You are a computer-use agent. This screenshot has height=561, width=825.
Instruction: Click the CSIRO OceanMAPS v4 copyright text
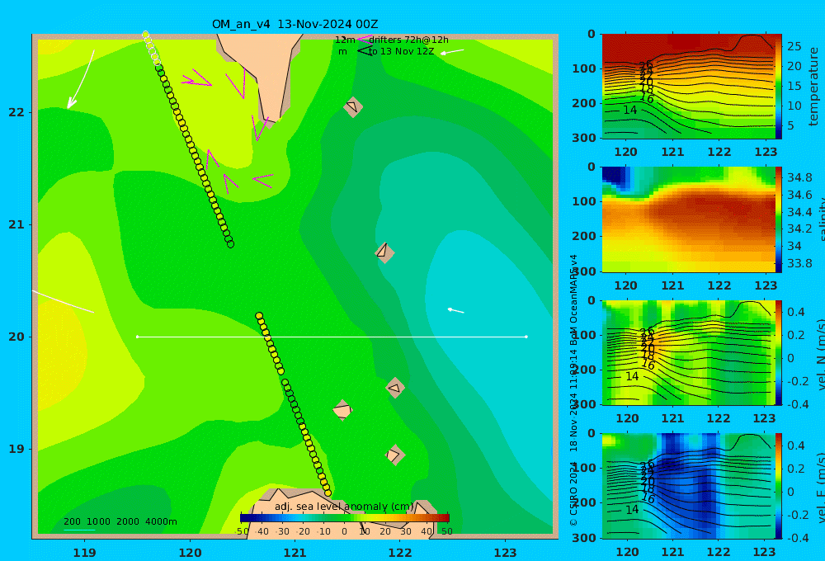[573, 390]
